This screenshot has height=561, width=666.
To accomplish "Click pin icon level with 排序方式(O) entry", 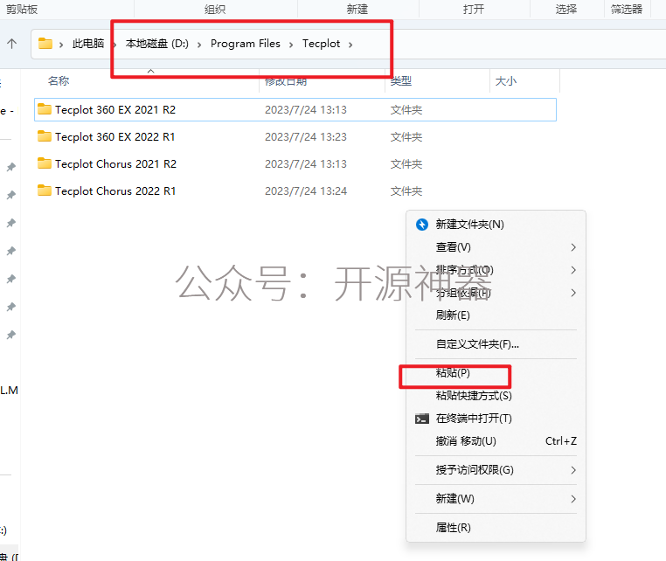I will (x=11, y=279).
